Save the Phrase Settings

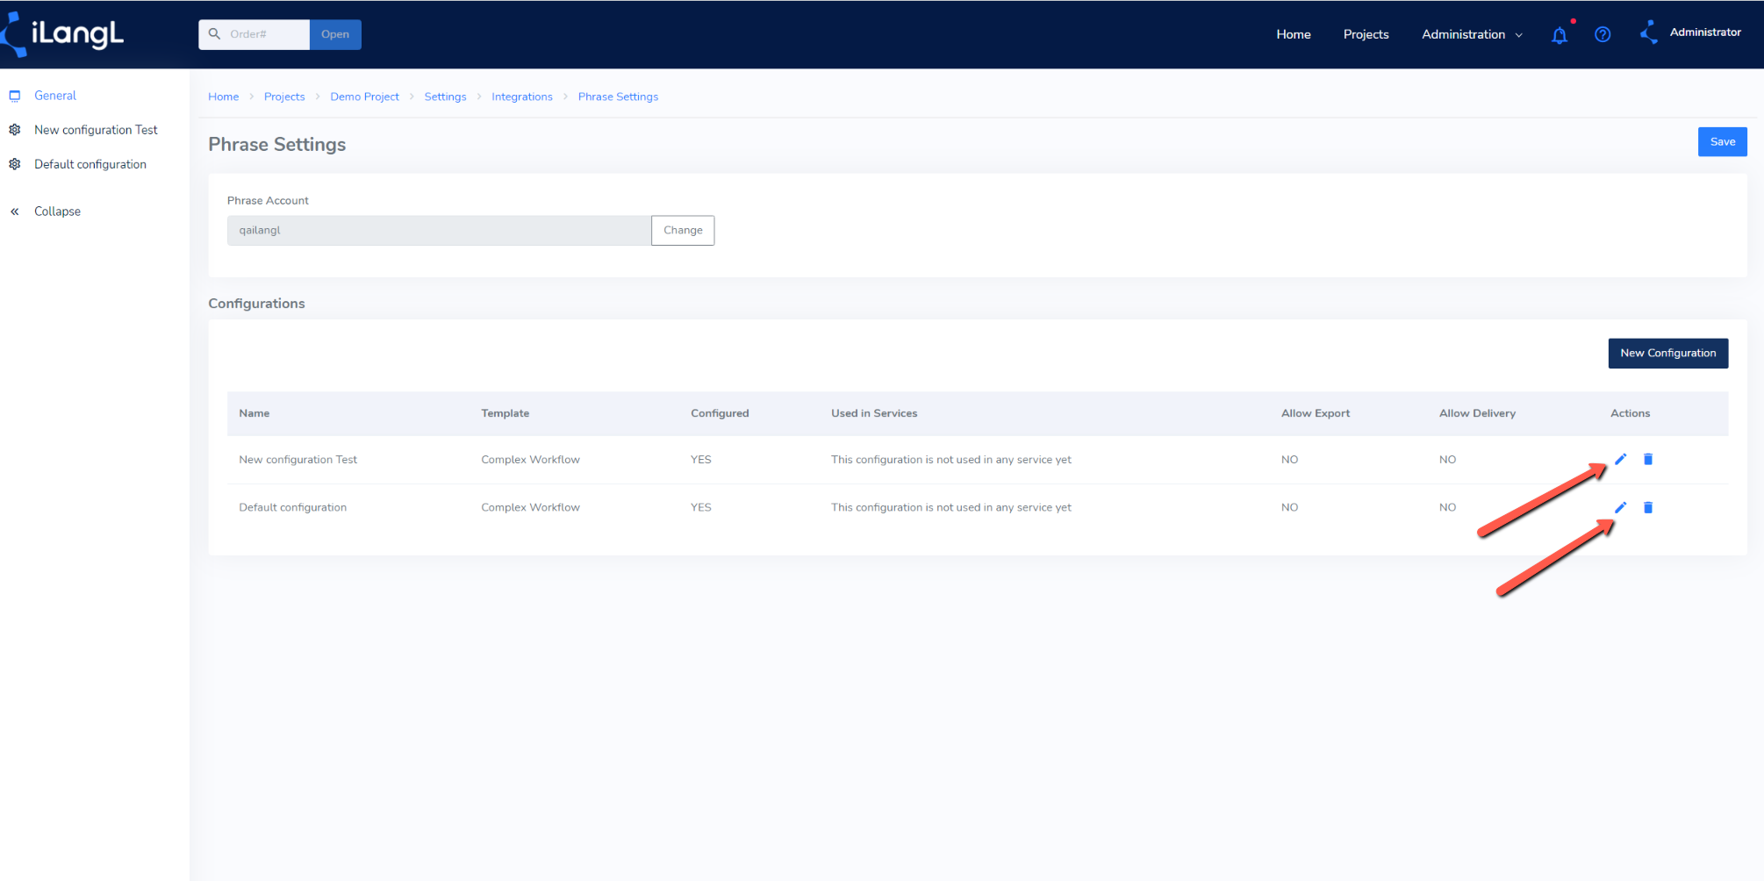(x=1723, y=142)
